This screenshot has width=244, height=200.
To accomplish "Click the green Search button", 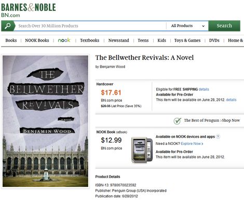I will tap(224, 25).
